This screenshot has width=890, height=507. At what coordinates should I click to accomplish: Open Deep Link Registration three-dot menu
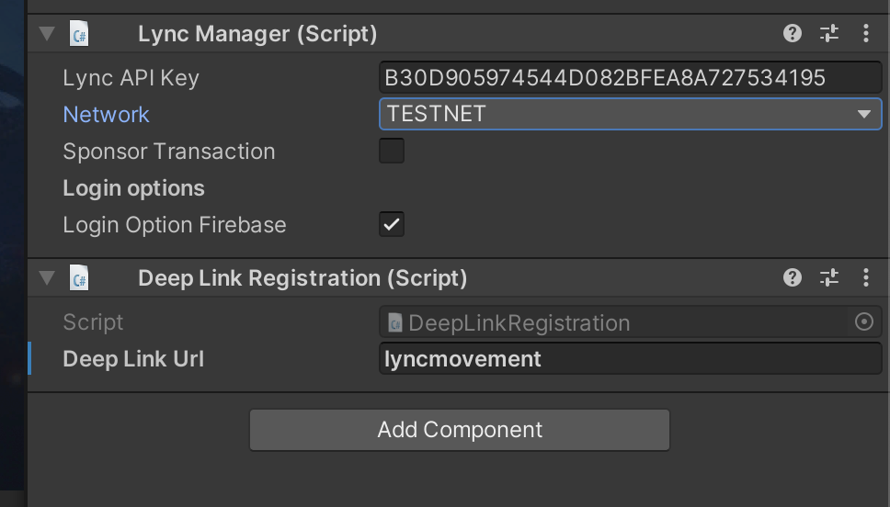pyautogui.click(x=865, y=278)
